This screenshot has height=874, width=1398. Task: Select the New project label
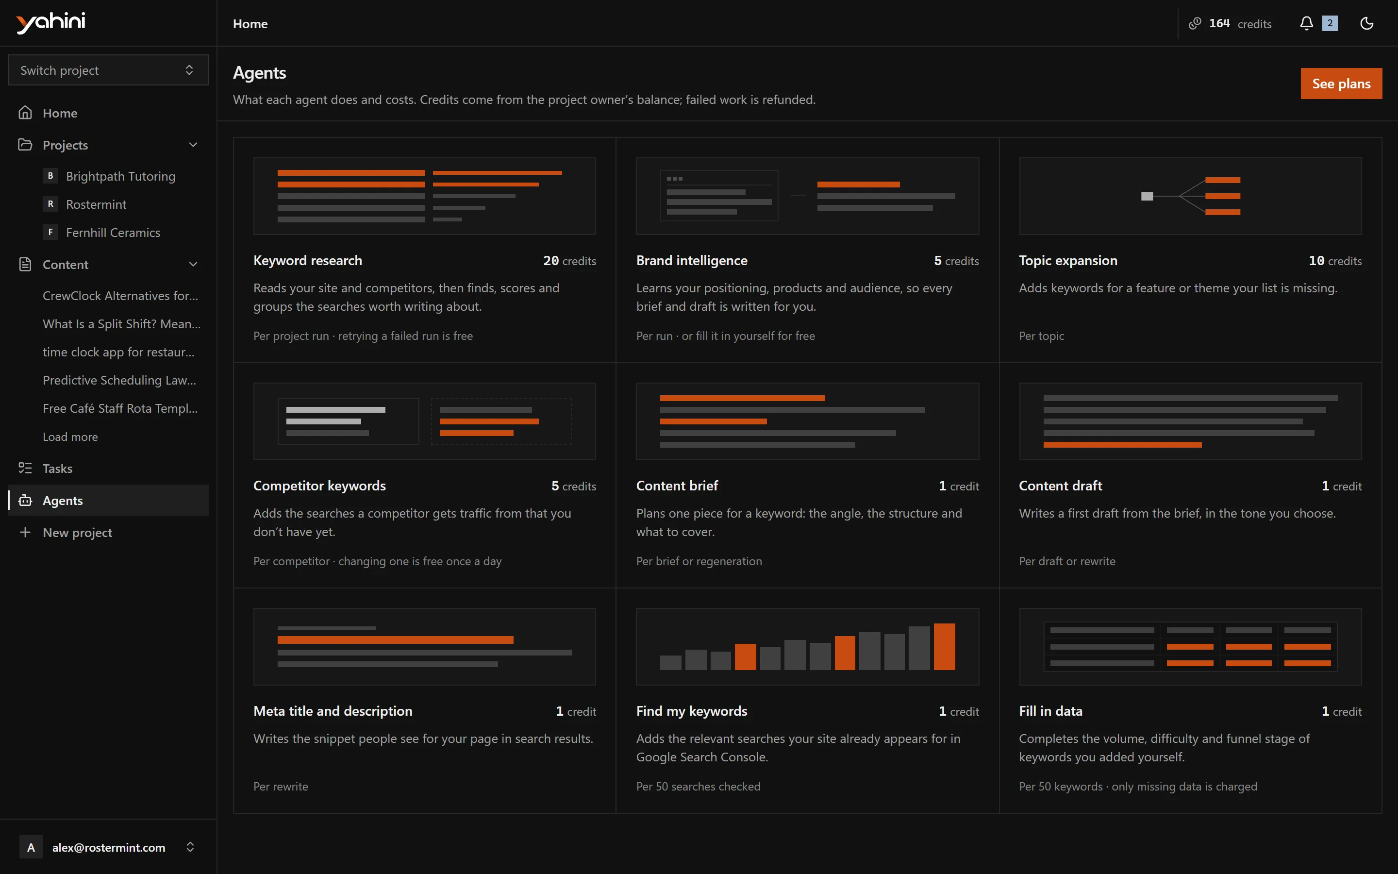[77, 532]
